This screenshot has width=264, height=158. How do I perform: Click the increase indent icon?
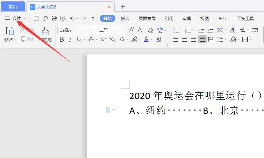[x=210, y=30]
